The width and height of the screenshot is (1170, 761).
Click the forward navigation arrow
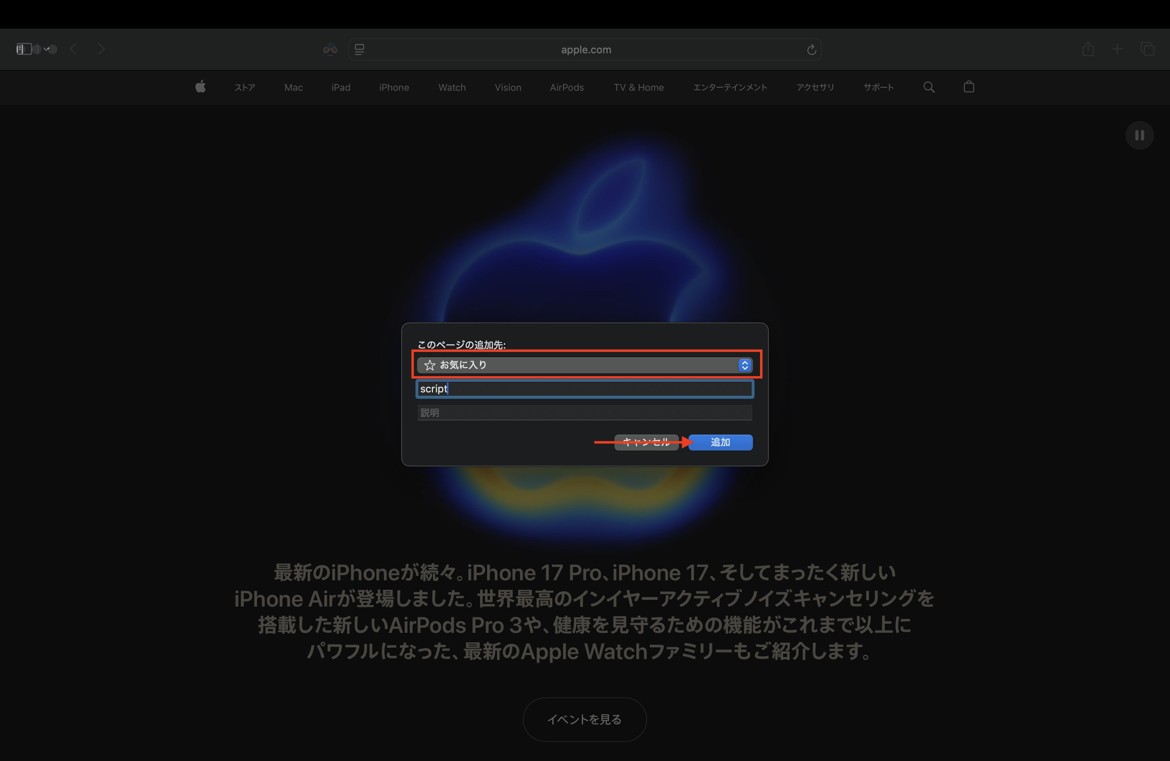[x=101, y=49]
